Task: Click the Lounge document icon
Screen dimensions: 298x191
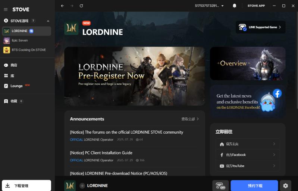Action: click(x=6, y=86)
